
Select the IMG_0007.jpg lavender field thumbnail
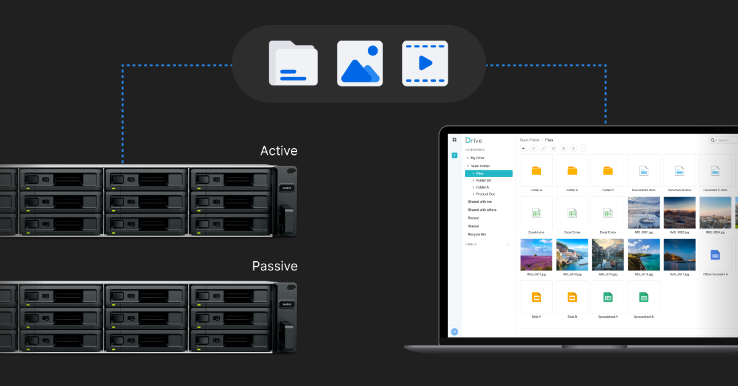[x=536, y=255]
